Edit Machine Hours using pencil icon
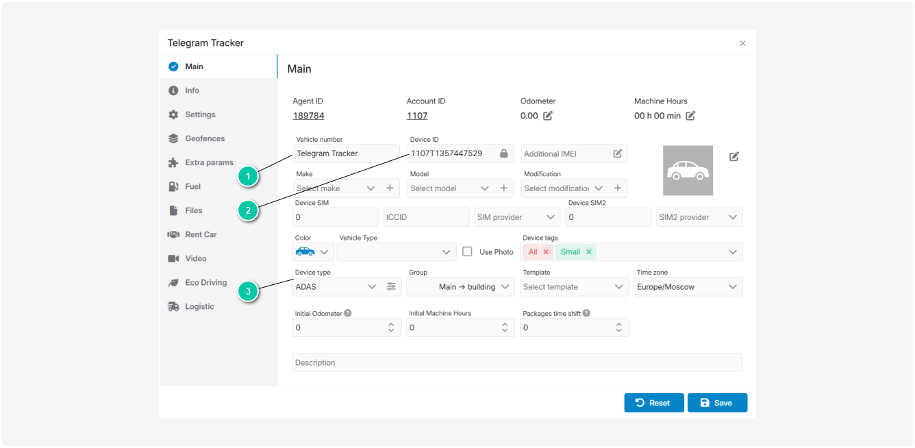This screenshot has height=448, width=915. click(690, 116)
